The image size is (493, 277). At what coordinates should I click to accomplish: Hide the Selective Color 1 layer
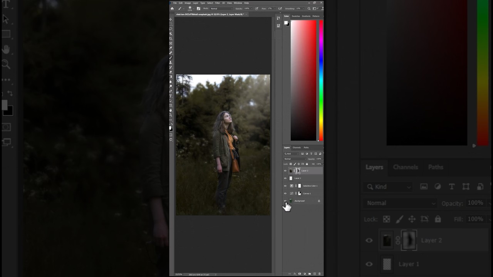[285, 186]
